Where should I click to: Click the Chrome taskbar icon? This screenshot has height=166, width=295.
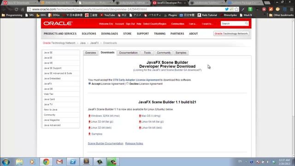(46, 162)
